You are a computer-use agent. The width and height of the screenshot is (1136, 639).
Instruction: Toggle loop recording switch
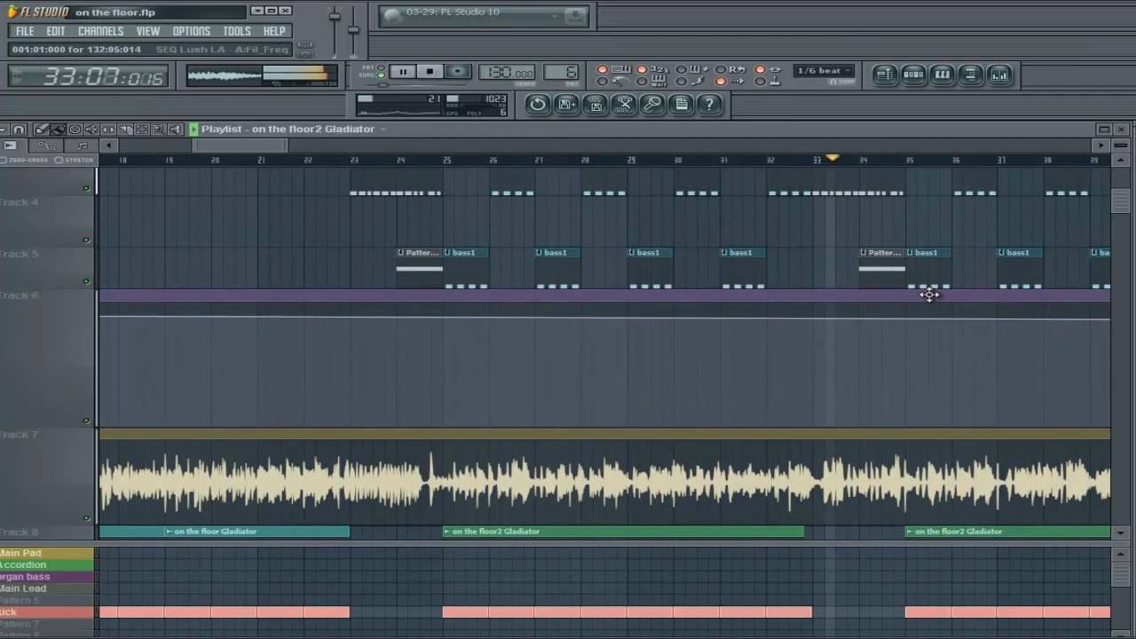point(721,69)
